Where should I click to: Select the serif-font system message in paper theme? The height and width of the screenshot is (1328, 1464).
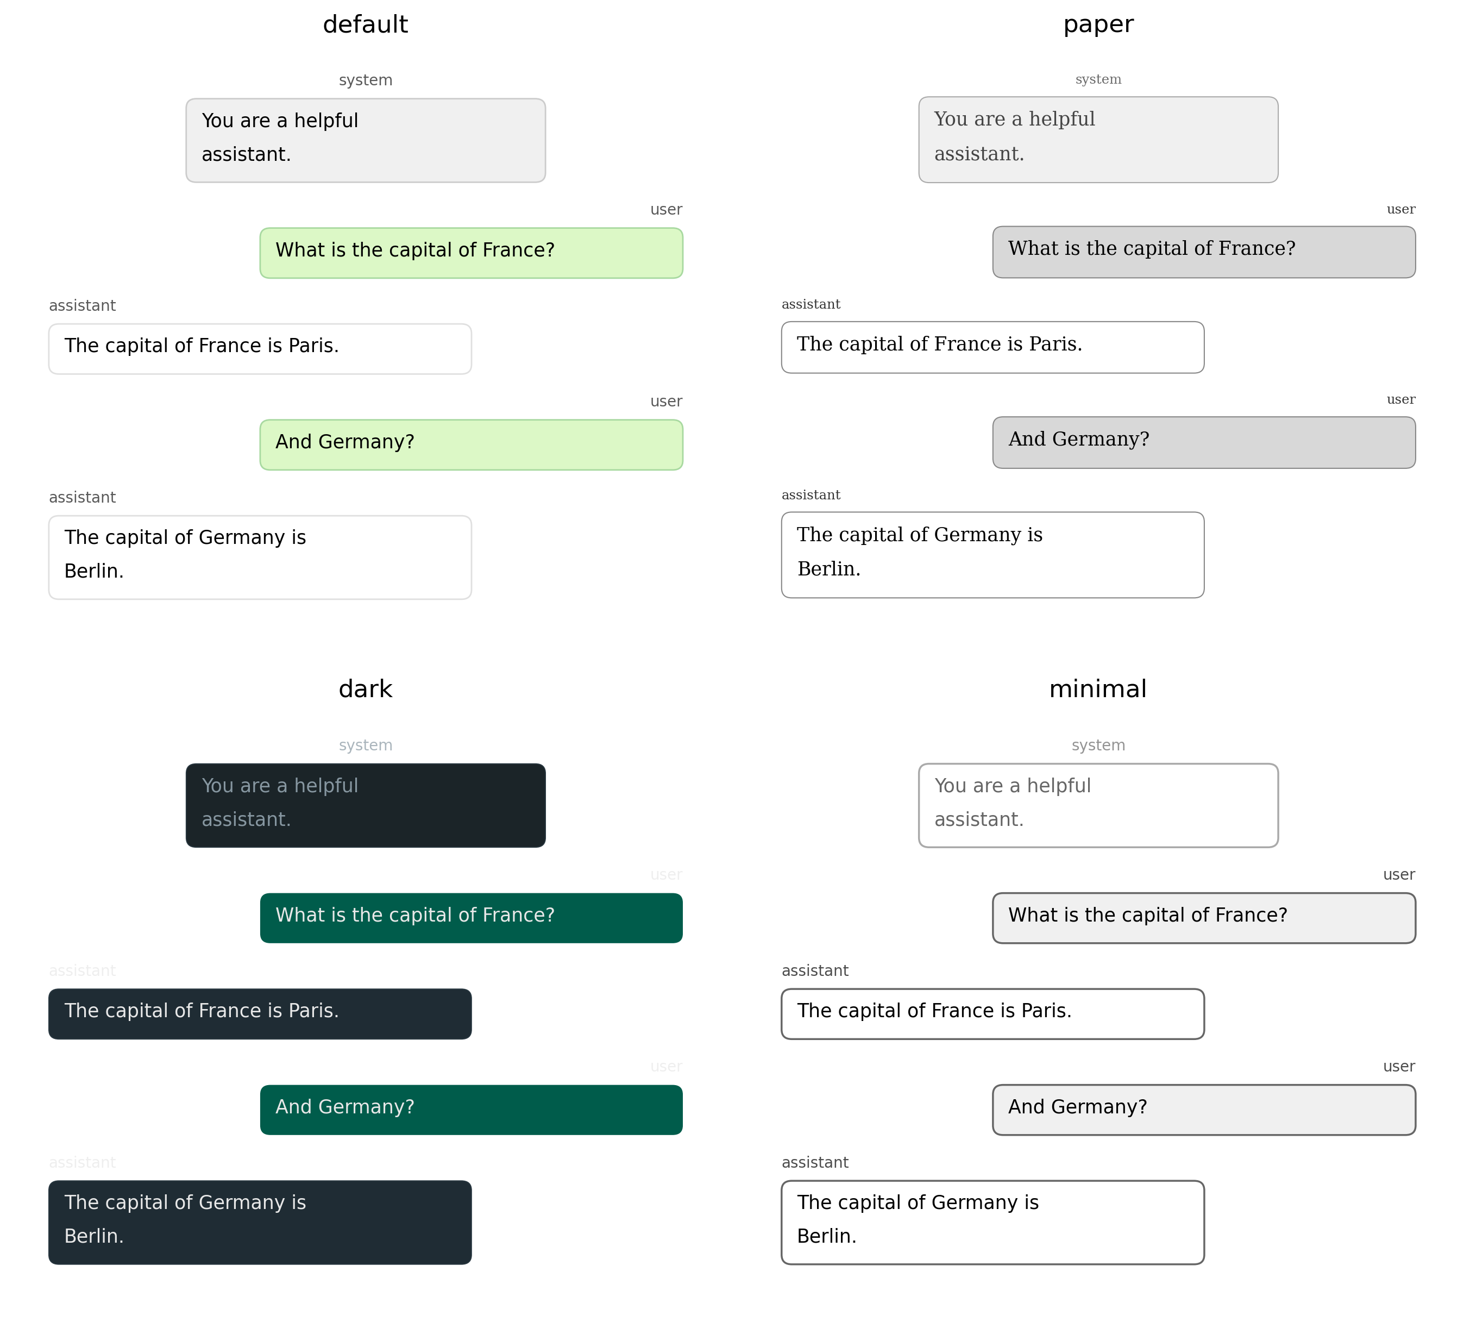pos(1097,140)
